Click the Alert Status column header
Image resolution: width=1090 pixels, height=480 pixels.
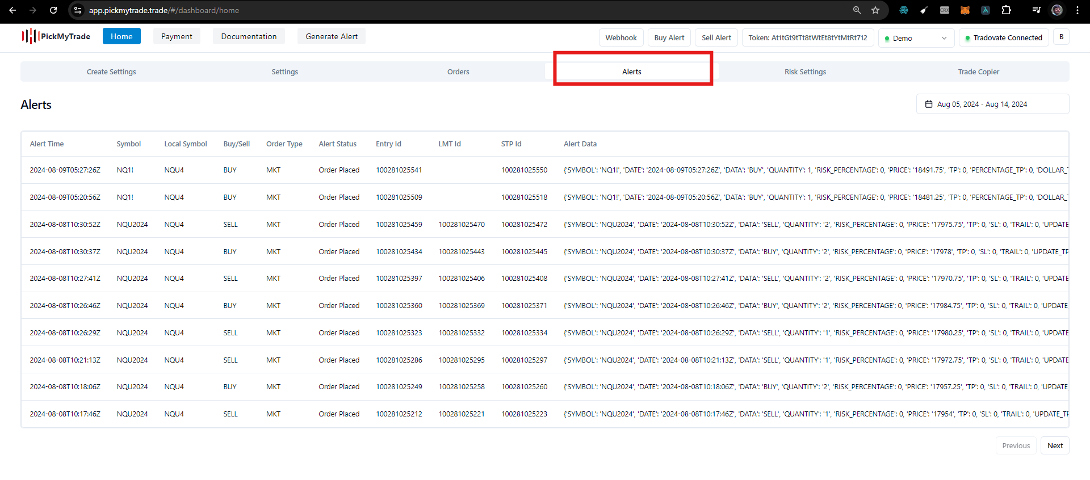pyautogui.click(x=337, y=144)
